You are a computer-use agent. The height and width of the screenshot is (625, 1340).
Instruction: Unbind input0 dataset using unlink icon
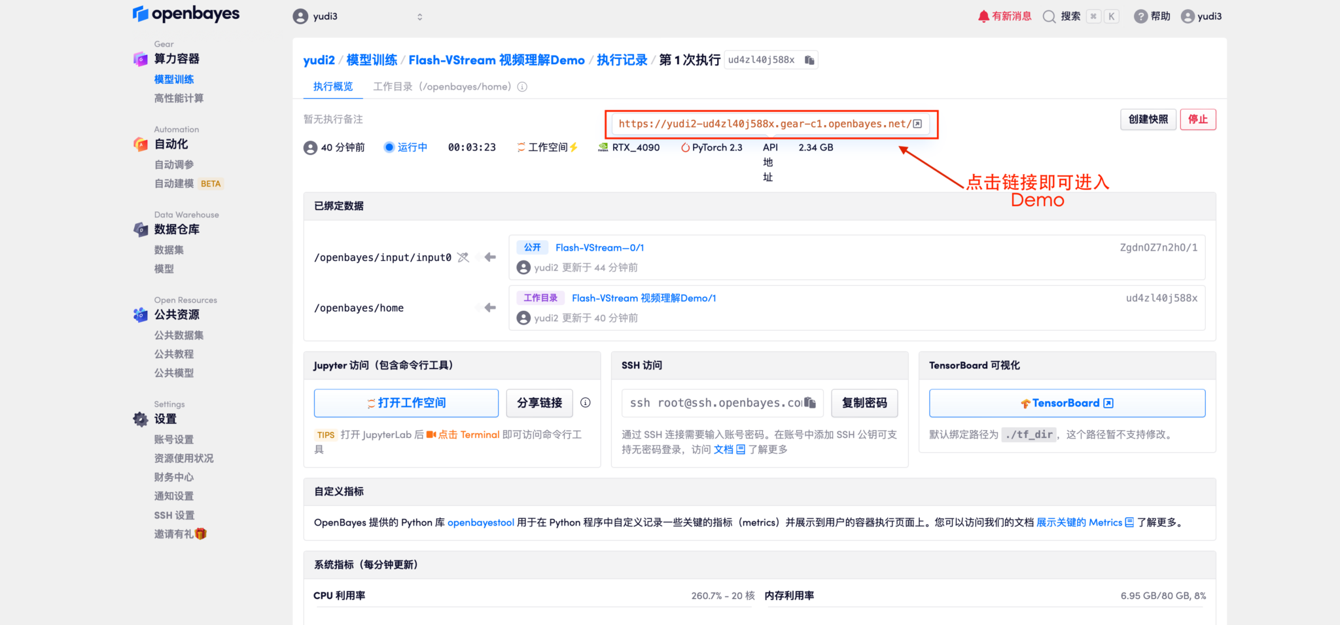tap(463, 257)
